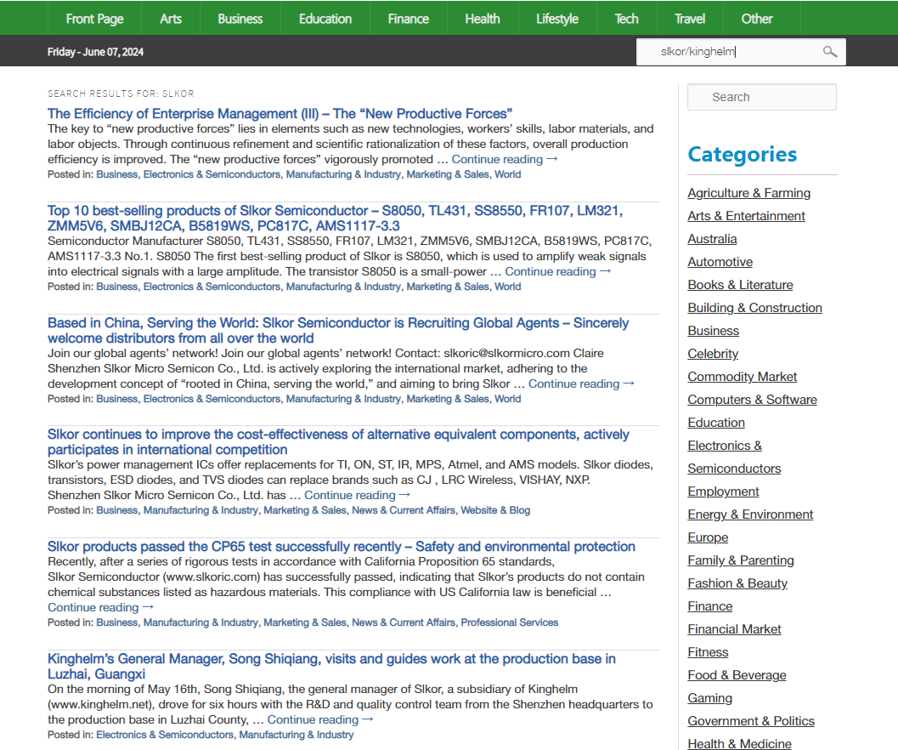Open the Finance navigation menu item

click(x=408, y=18)
